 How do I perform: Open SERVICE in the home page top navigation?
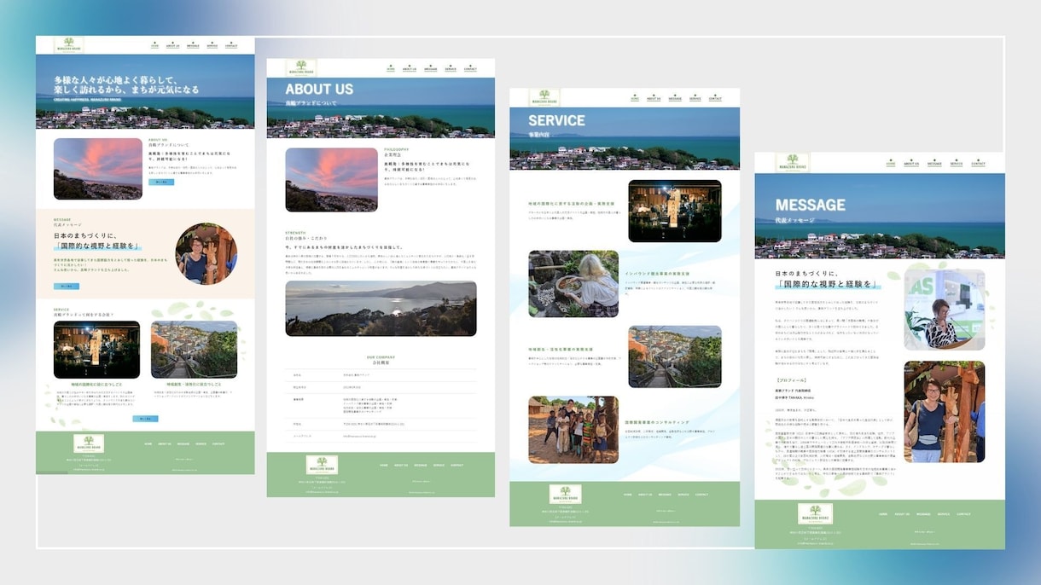212,45
